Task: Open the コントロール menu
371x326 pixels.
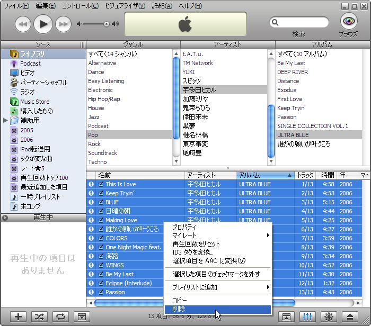Action: click(x=80, y=6)
